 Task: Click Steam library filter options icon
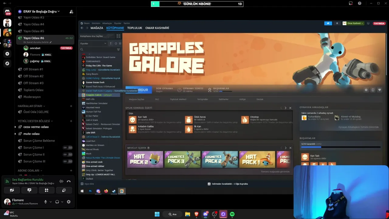119,50
